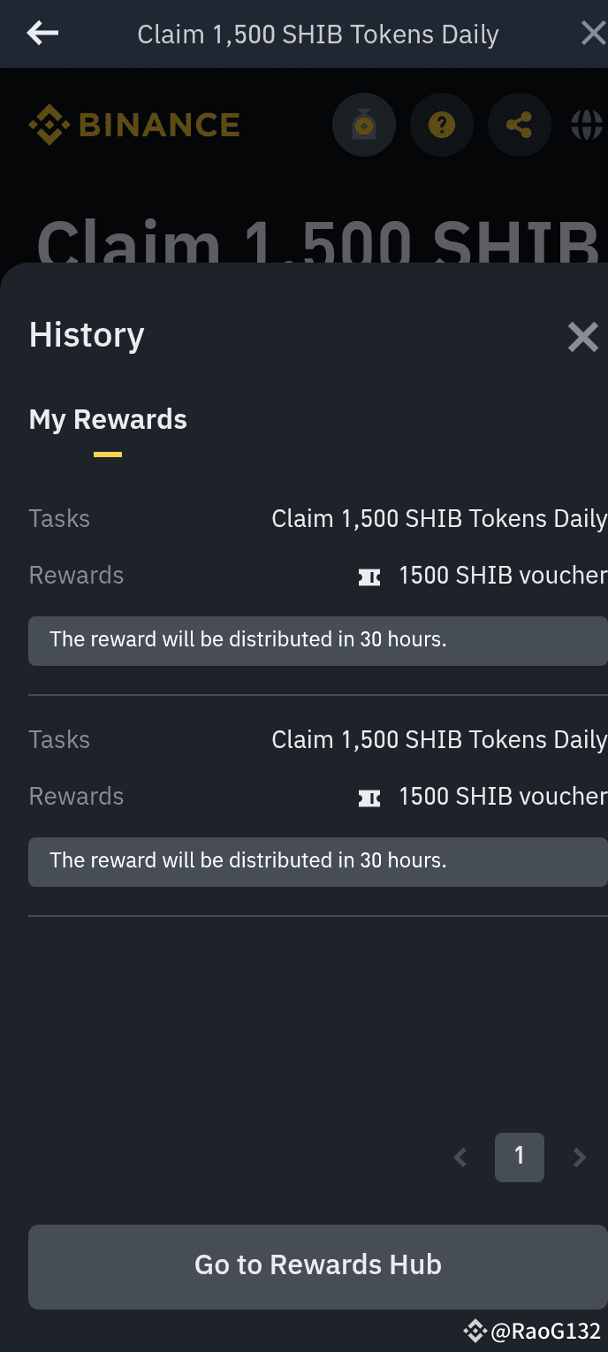Open the rewards money bag icon
Screen dimensions: 608x1352
[363, 125]
